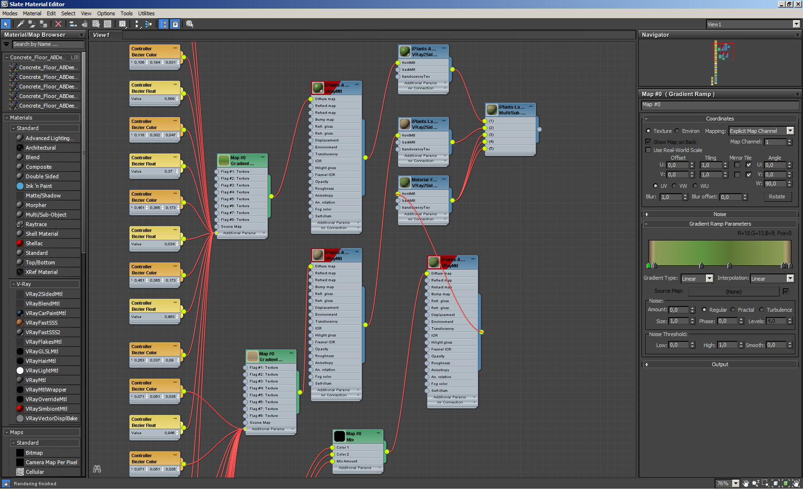This screenshot has width=803, height=502.
Task: Click the status bar render icon
Action: (6, 483)
